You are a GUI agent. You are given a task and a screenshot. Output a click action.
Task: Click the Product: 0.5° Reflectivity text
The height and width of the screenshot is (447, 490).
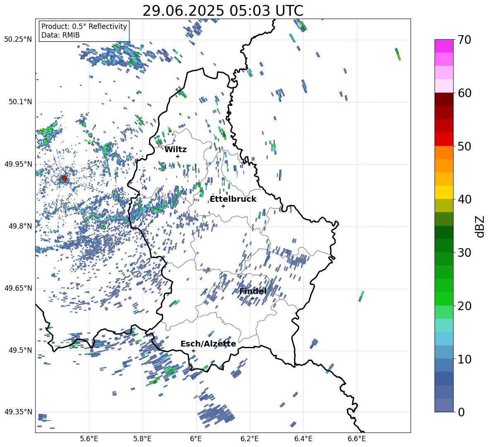click(84, 26)
